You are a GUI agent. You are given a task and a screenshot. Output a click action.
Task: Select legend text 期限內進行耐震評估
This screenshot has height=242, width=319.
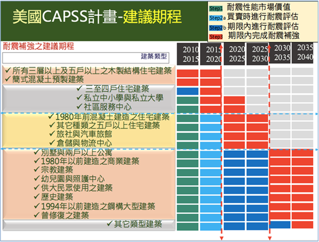click(x=263, y=26)
